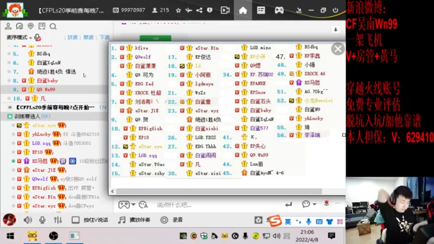This screenshot has height=244, width=434.
Task: Click 播放伴奏 button
Action: pos(134,220)
